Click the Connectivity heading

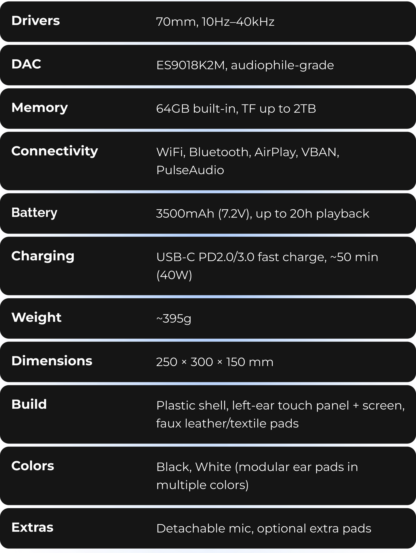click(x=54, y=151)
